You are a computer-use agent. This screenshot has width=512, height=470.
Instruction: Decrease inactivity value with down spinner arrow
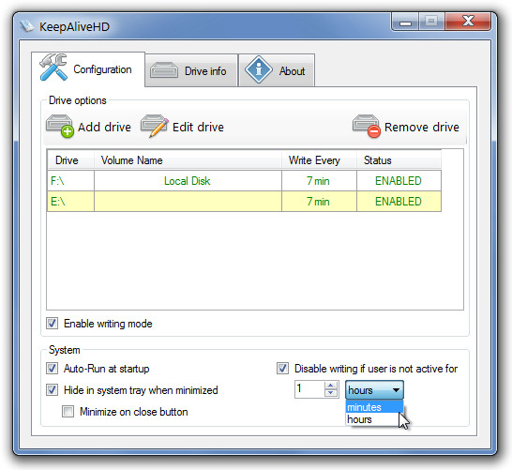331,393
